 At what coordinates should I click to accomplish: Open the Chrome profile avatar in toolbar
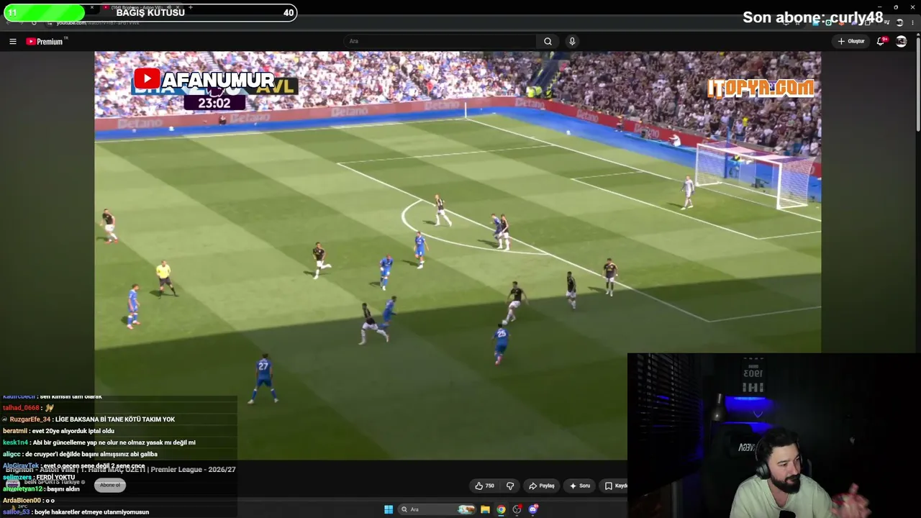(899, 22)
